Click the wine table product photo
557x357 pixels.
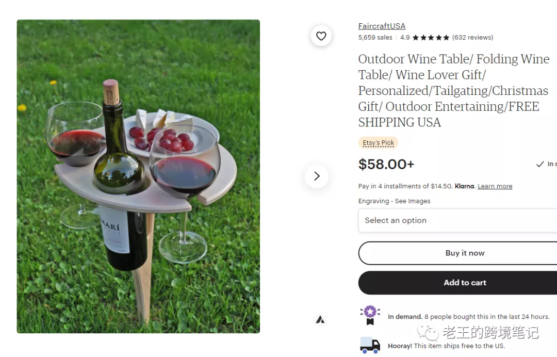click(138, 176)
